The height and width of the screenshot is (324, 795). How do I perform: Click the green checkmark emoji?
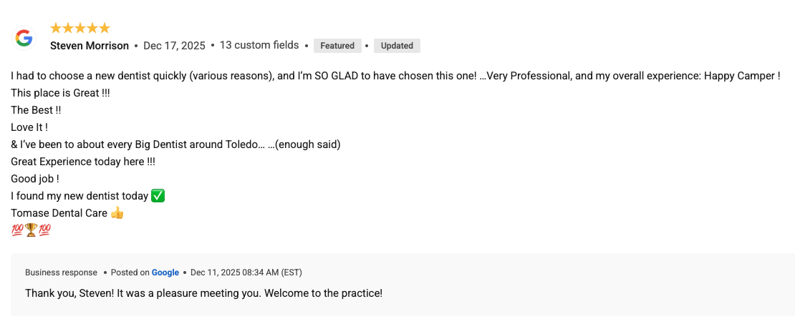point(158,195)
